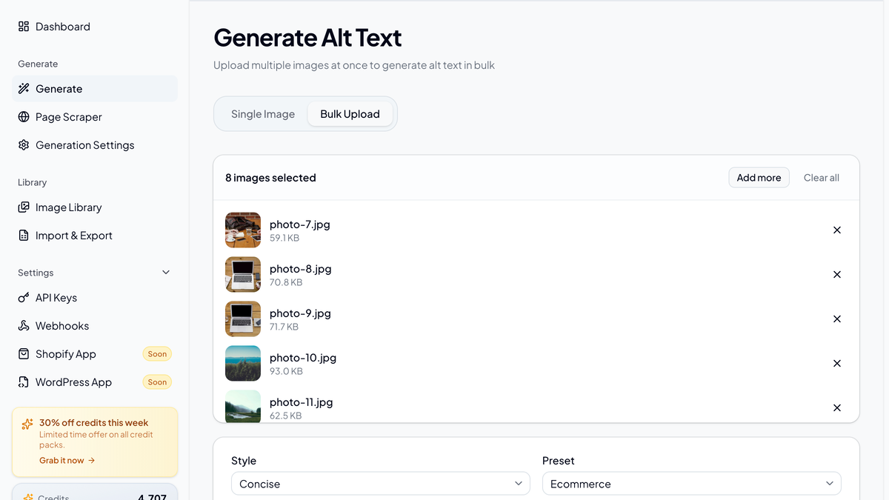Remove photo-10.jpg with its X icon

pyautogui.click(x=837, y=364)
